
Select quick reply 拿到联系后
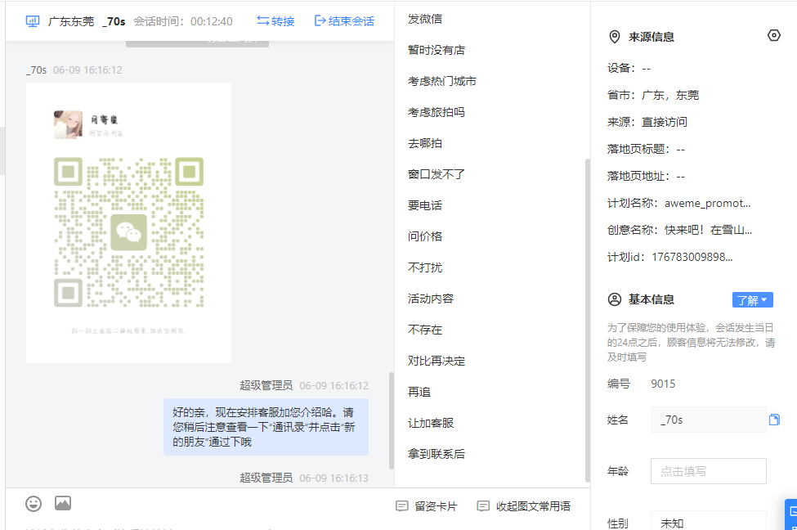437,454
